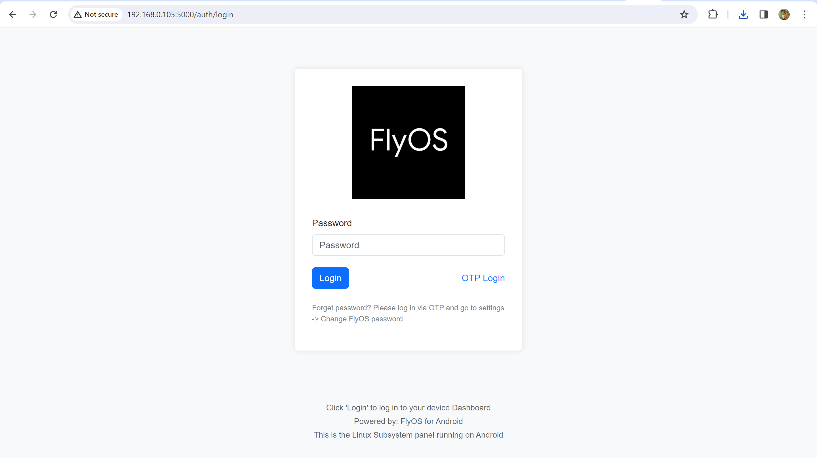Click the Powered by FlyOS footer text
Viewport: 817px width, 458px height.
[x=408, y=421]
